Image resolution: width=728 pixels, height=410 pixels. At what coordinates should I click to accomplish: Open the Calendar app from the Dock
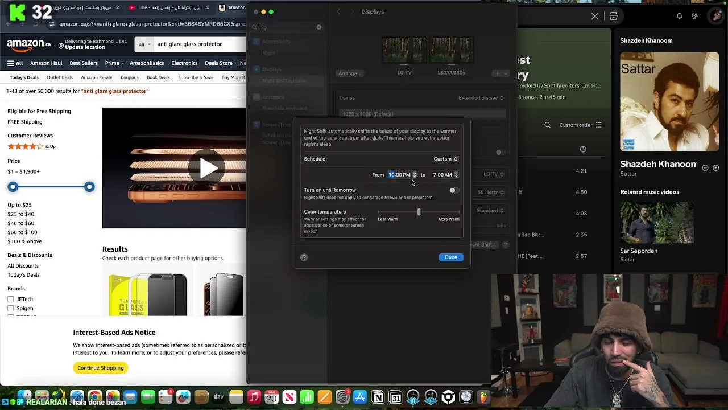click(x=272, y=397)
